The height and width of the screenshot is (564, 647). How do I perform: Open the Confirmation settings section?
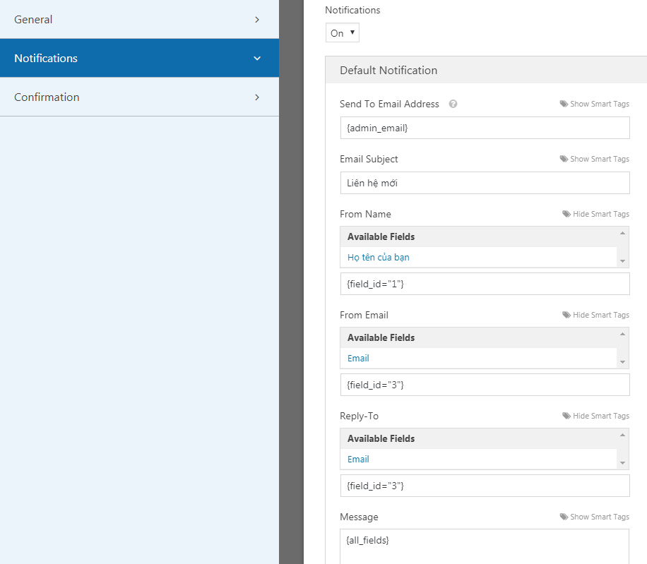(x=139, y=97)
